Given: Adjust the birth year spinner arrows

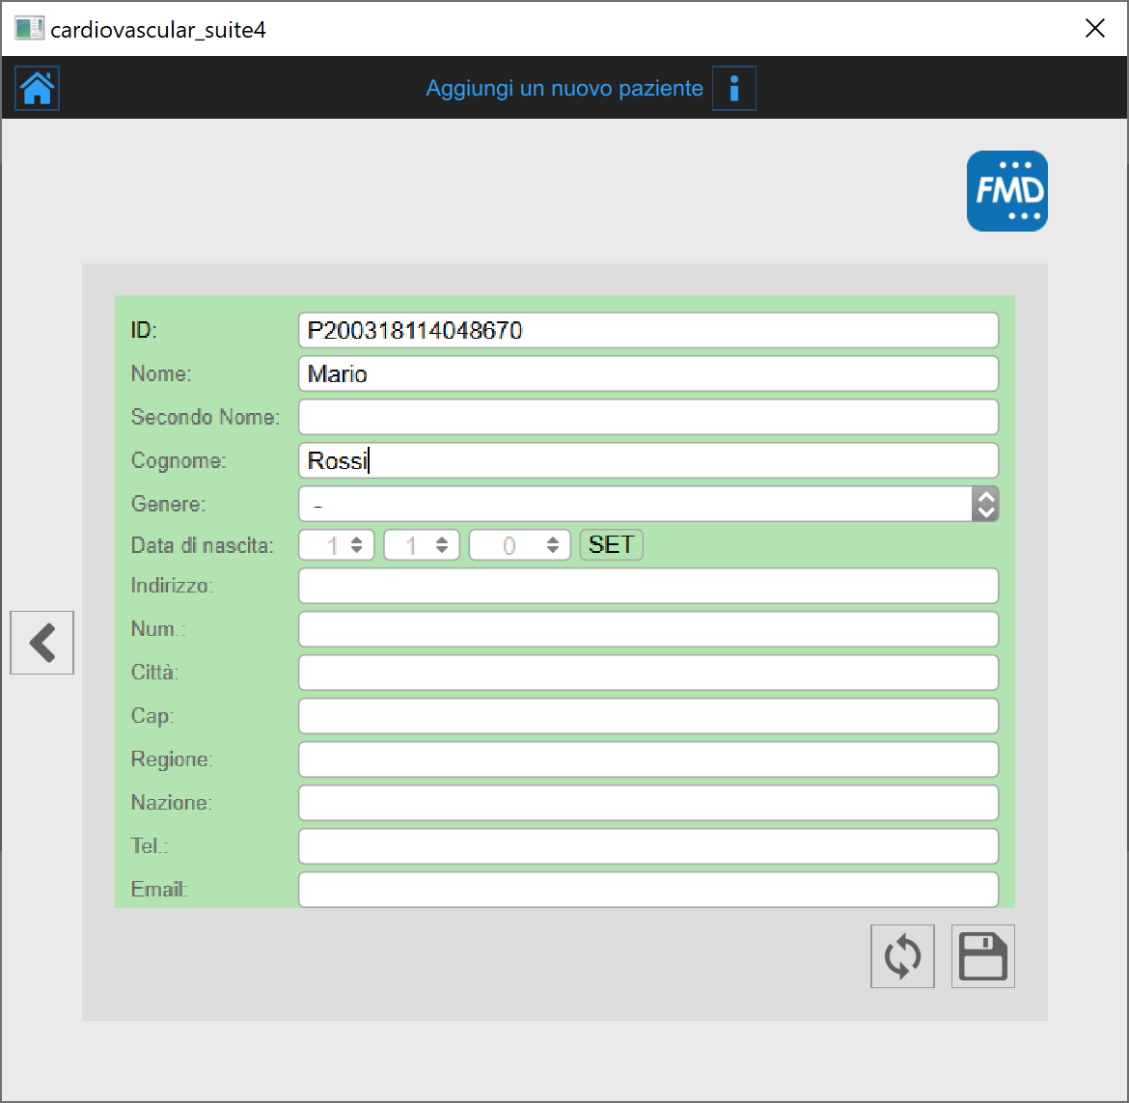Looking at the screenshot, I should 552,545.
